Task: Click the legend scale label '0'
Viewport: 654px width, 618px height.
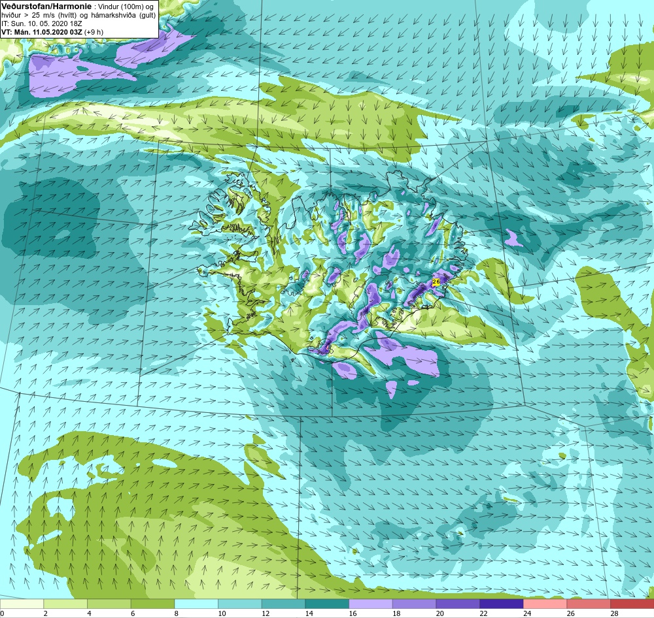Action: point(2,613)
